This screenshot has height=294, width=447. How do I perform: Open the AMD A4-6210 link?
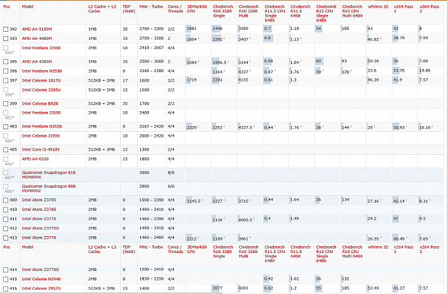click(35, 159)
